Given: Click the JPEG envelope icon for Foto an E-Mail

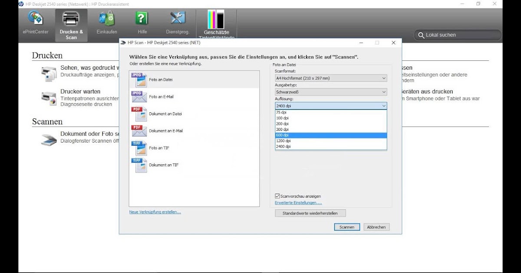Looking at the screenshot, I should pyautogui.click(x=138, y=97).
